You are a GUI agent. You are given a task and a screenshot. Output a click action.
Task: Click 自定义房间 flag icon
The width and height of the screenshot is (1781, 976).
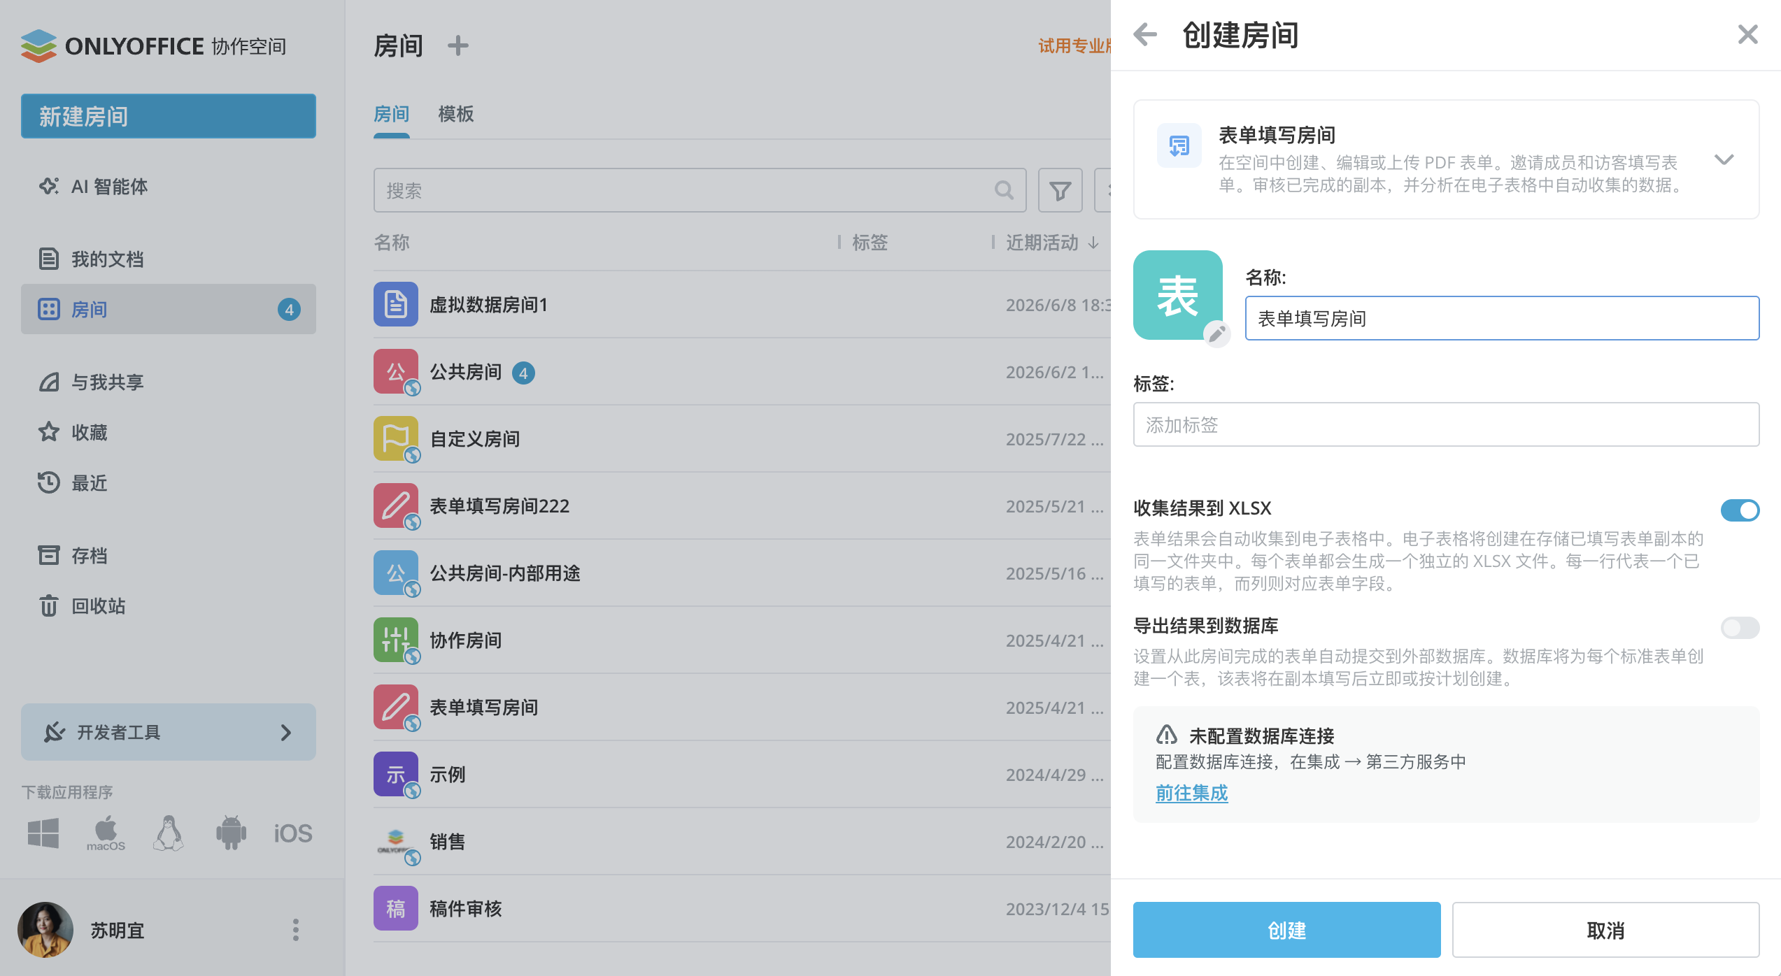pos(396,438)
